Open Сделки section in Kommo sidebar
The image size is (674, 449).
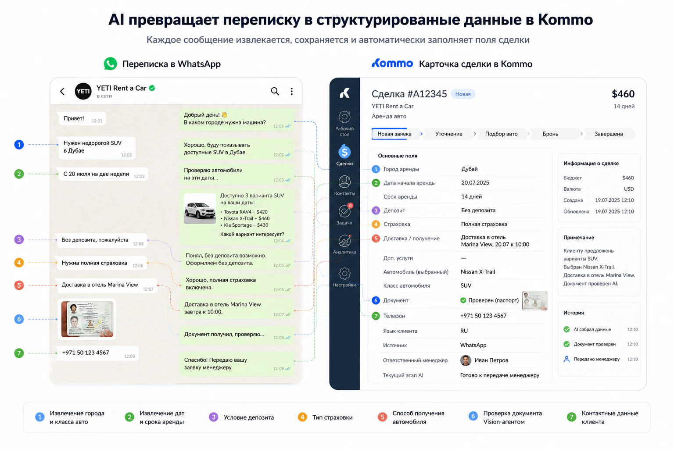344,156
